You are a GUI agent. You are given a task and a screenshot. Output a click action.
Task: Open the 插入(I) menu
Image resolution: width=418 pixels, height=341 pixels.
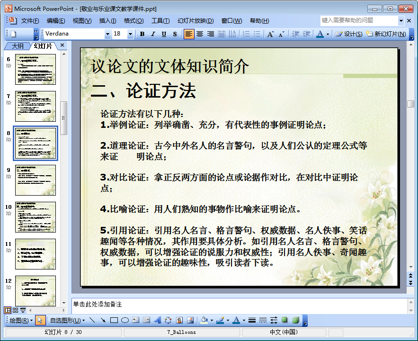click(108, 21)
